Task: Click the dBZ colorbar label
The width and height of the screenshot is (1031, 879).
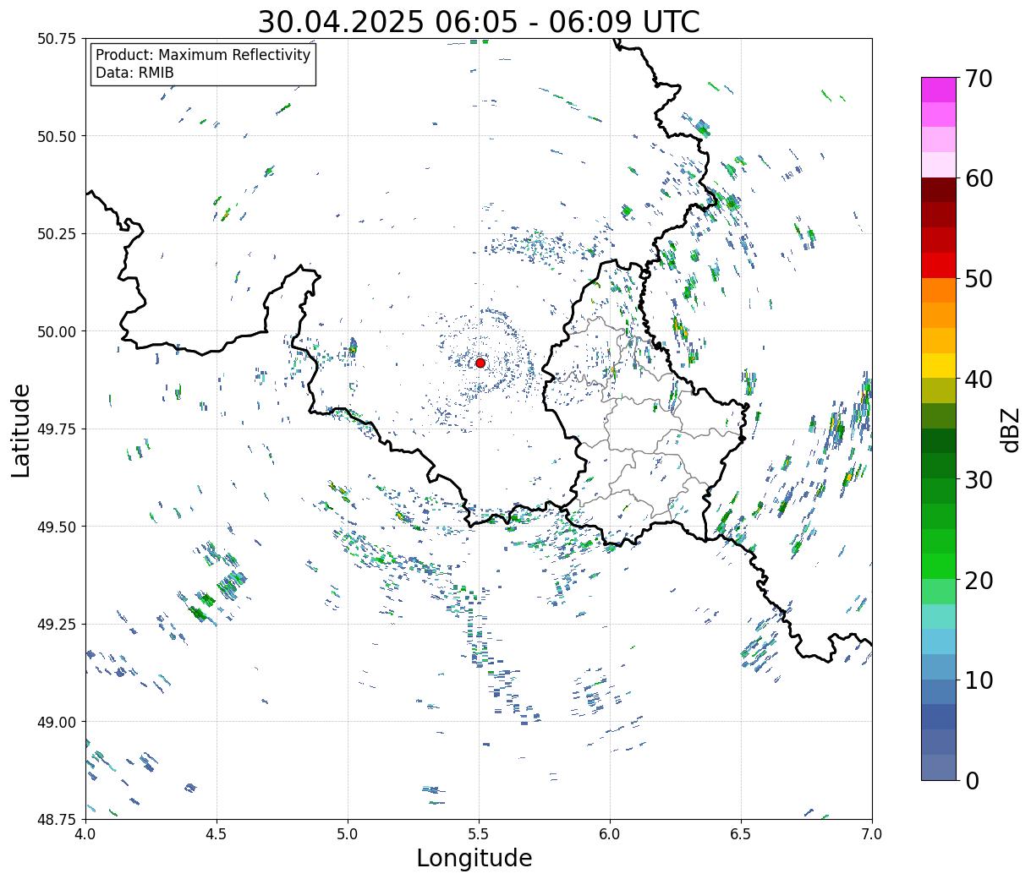Action: (1010, 429)
